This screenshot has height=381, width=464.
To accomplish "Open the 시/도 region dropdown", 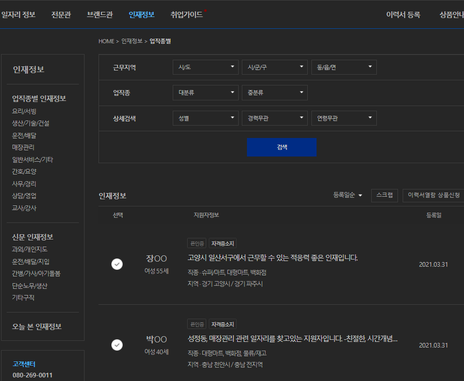I will (x=205, y=67).
